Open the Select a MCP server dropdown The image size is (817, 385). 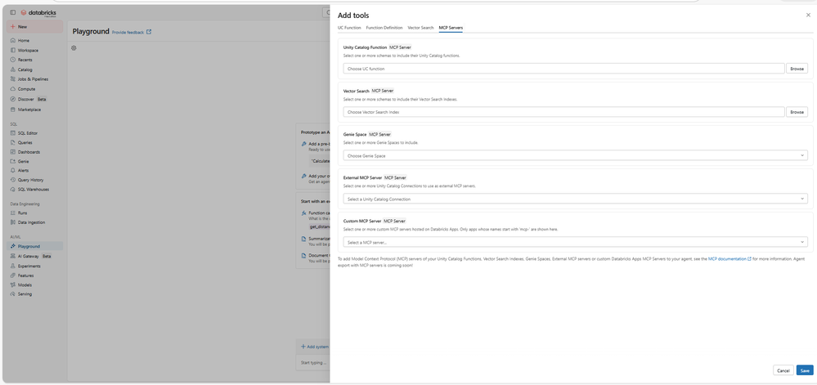(x=575, y=242)
